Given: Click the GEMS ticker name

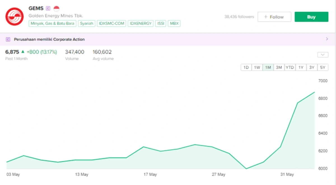Looking at the screenshot, I should click(36, 8).
